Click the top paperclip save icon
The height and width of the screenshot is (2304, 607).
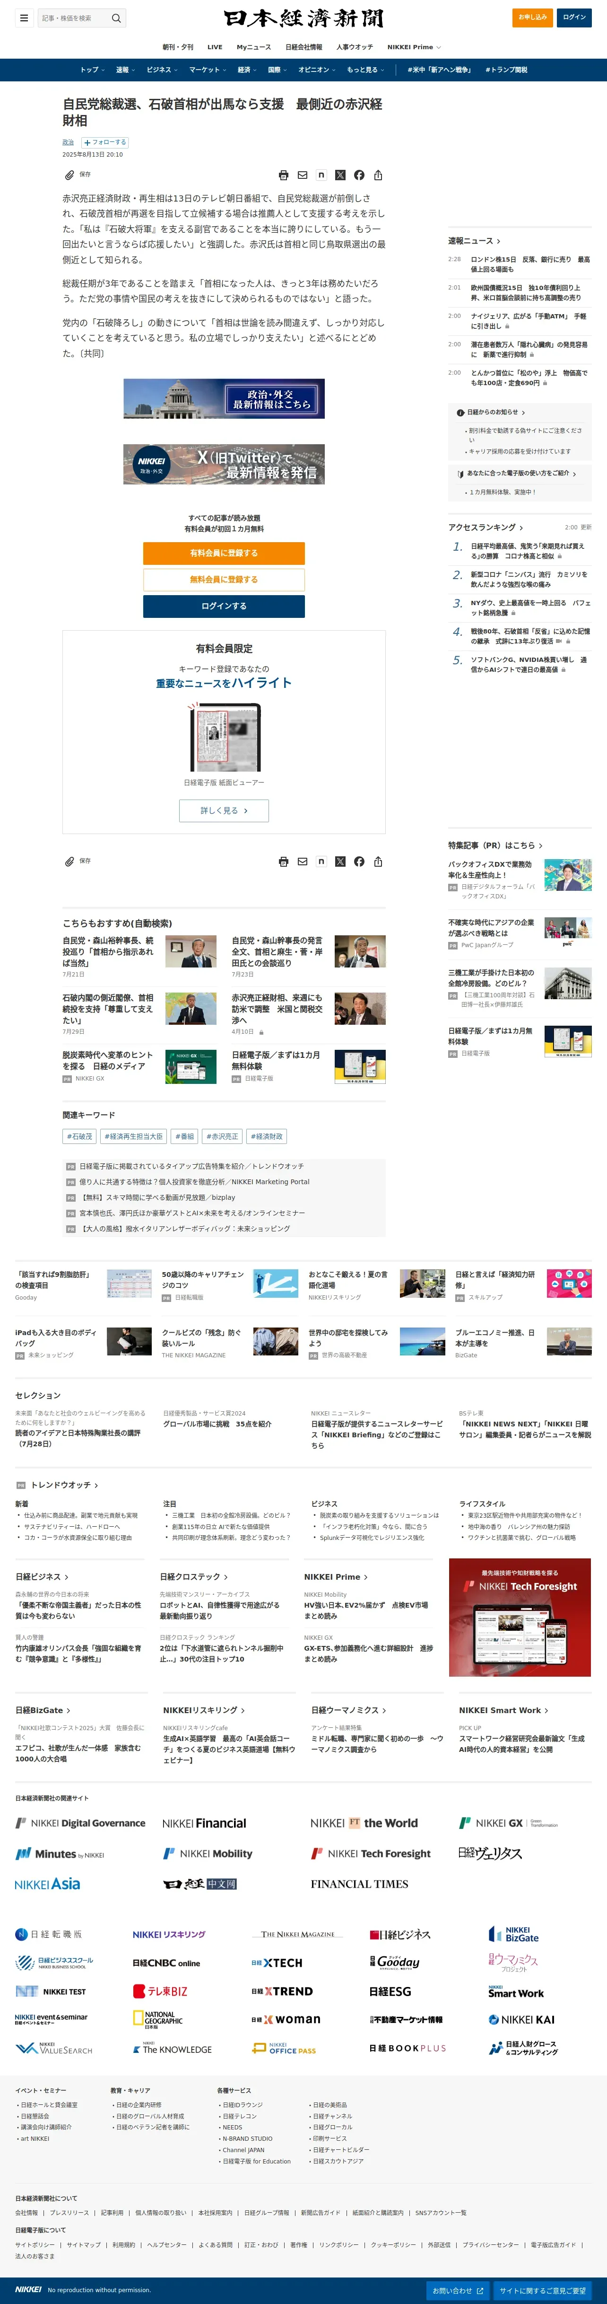tap(69, 176)
